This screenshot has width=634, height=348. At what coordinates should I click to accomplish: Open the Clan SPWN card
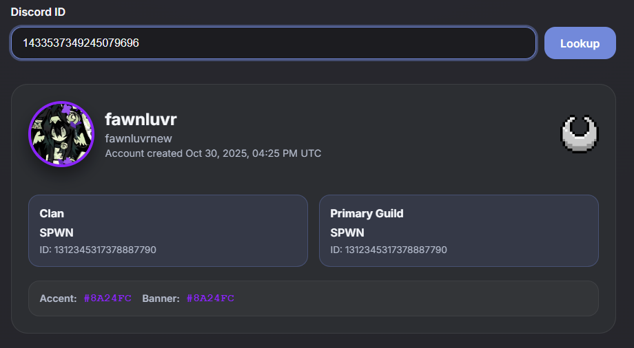[167, 230]
